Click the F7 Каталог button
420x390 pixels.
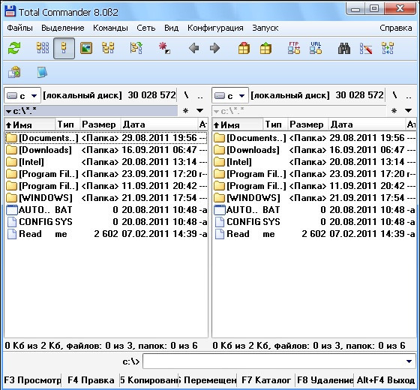click(266, 380)
